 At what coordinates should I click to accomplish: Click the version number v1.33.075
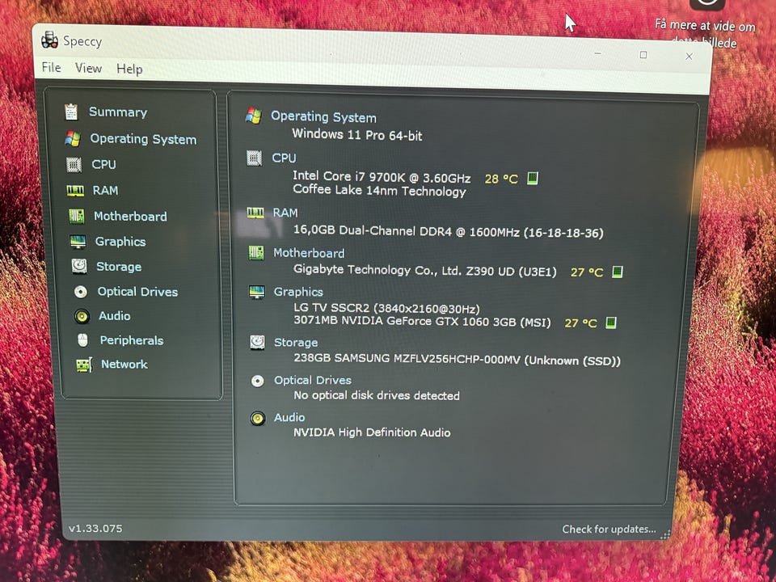point(95,528)
